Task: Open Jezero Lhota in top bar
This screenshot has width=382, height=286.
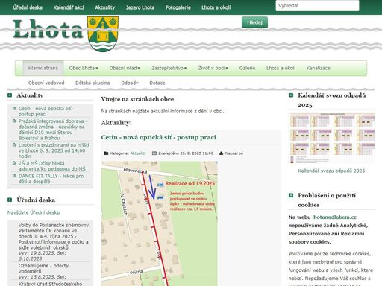Action: [140, 7]
